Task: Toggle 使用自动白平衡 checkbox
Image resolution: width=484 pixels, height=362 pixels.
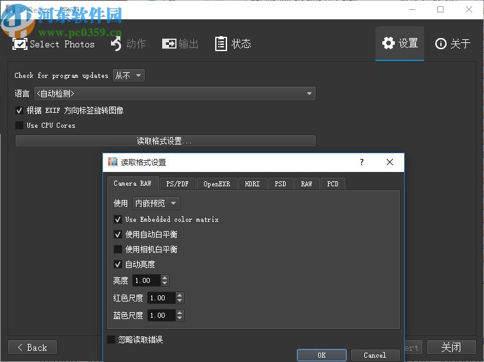Action: (118, 234)
